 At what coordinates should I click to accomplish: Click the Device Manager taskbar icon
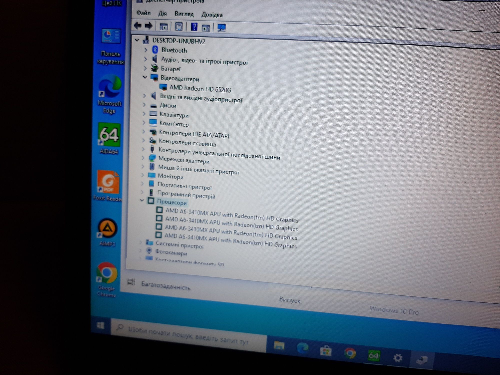(422, 360)
